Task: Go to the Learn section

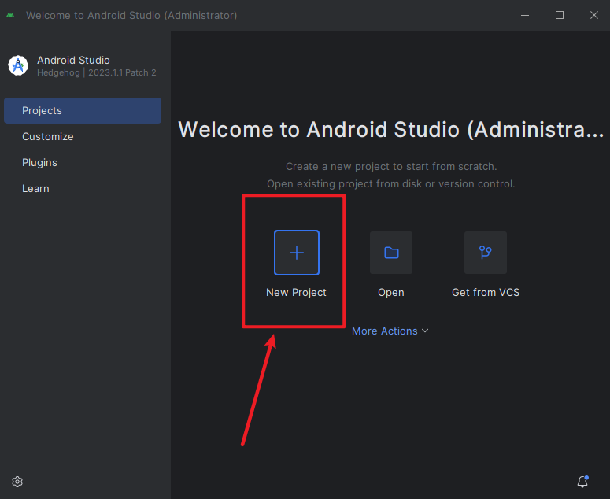Action: 35,189
